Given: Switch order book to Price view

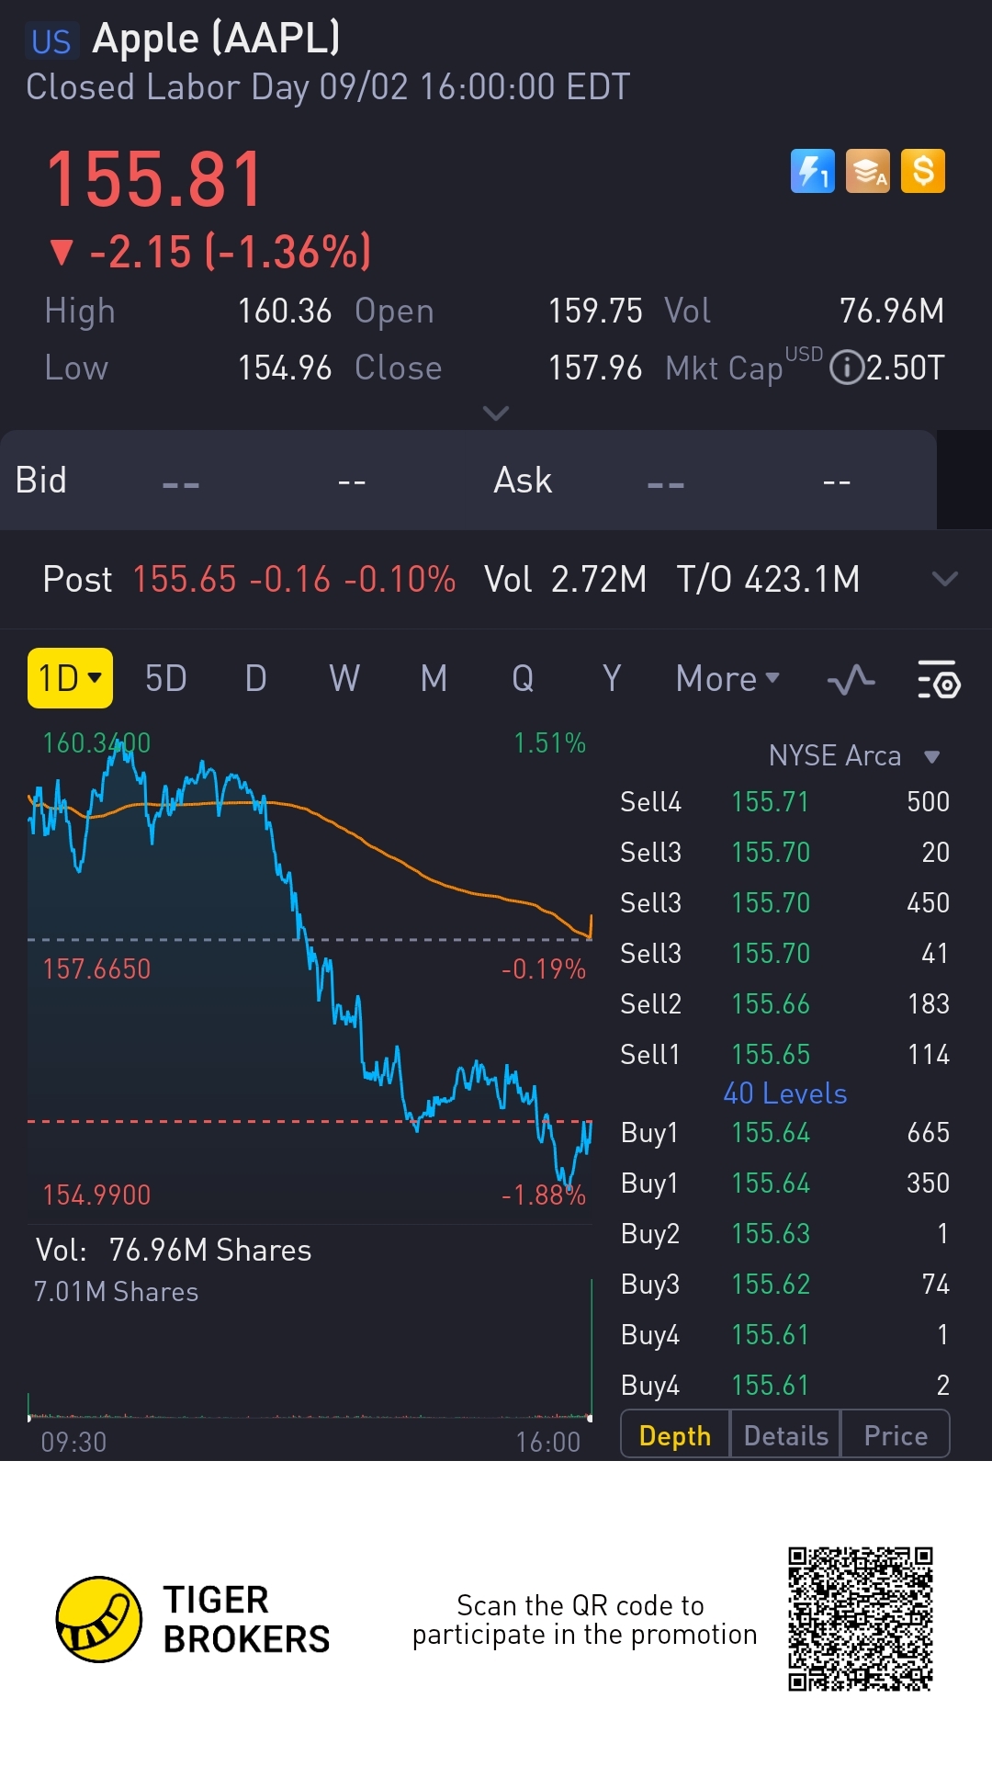Looking at the screenshot, I should coord(896,1435).
